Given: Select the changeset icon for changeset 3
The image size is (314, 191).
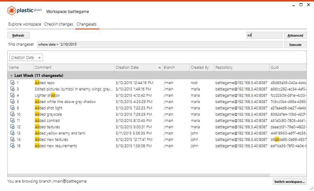Looking at the screenshot, I should tap(12, 89).
